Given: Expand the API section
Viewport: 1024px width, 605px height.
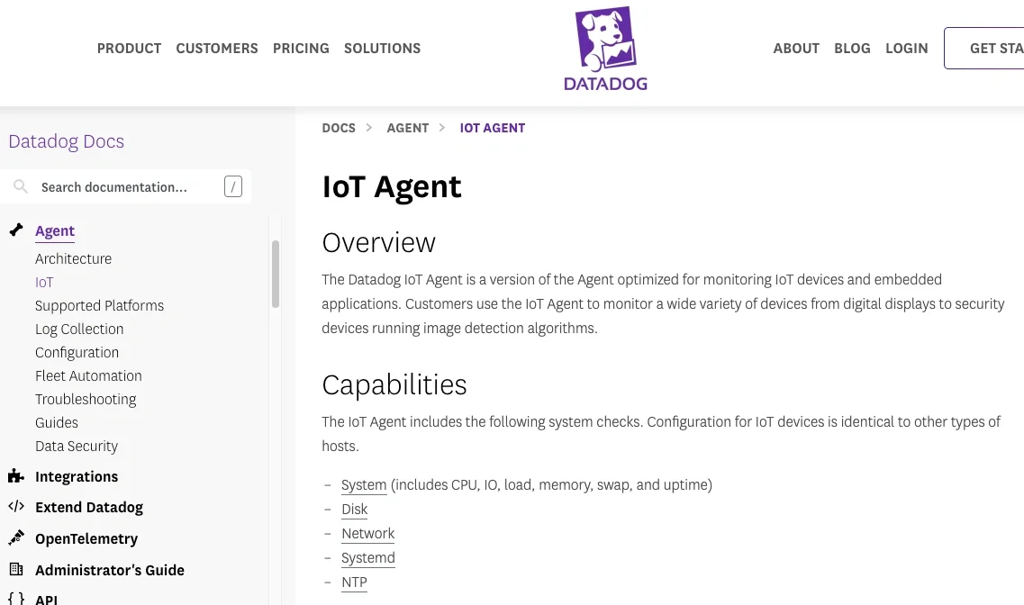Looking at the screenshot, I should point(46,598).
